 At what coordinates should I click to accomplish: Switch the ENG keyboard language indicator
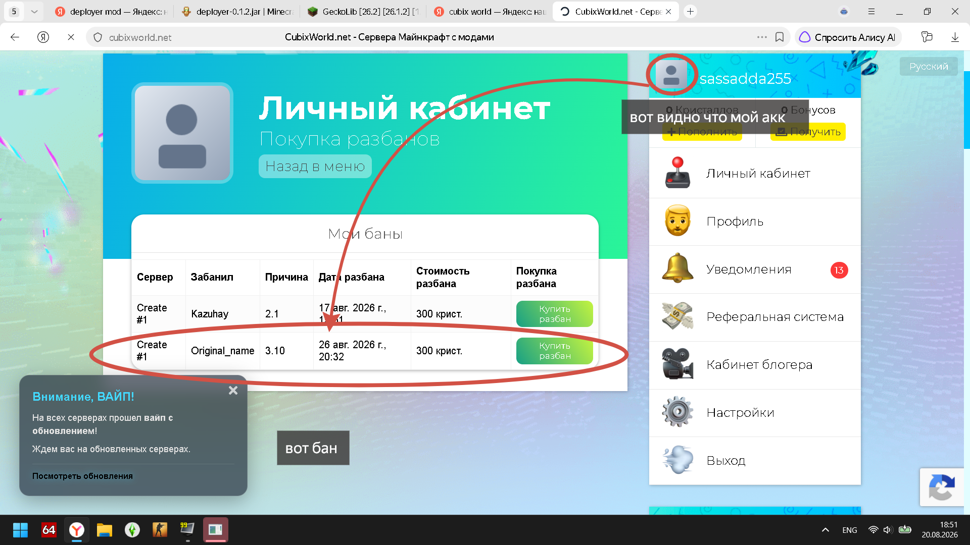pos(849,530)
